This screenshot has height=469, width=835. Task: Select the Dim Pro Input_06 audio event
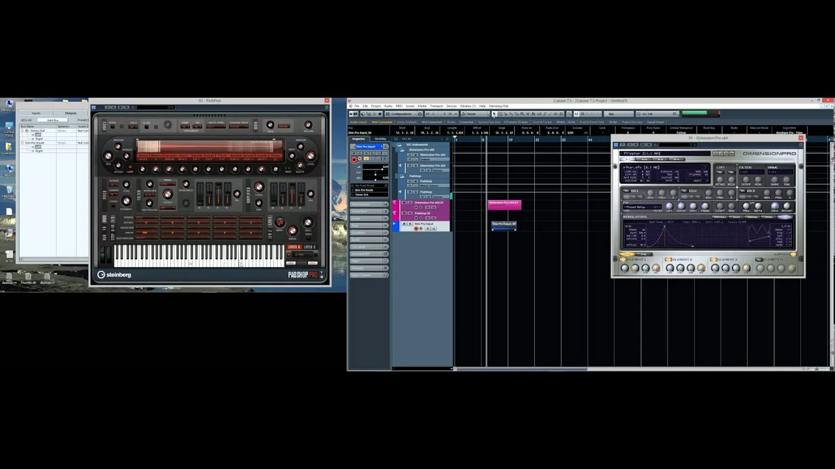[x=504, y=225]
